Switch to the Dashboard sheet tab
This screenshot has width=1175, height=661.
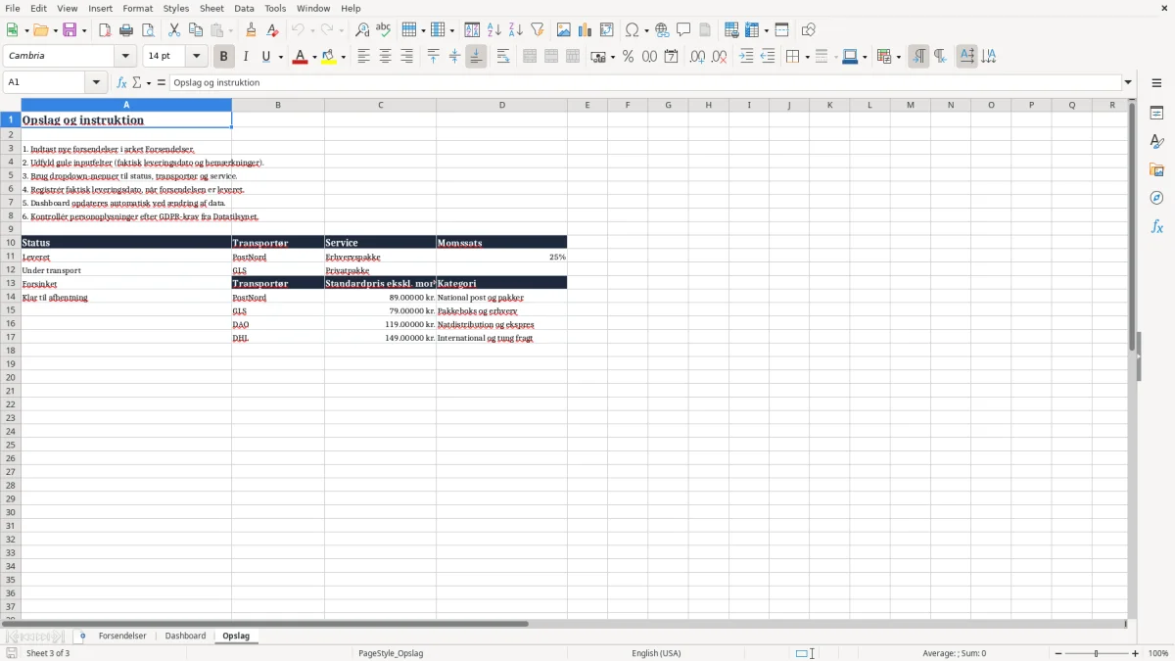[185, 637]
